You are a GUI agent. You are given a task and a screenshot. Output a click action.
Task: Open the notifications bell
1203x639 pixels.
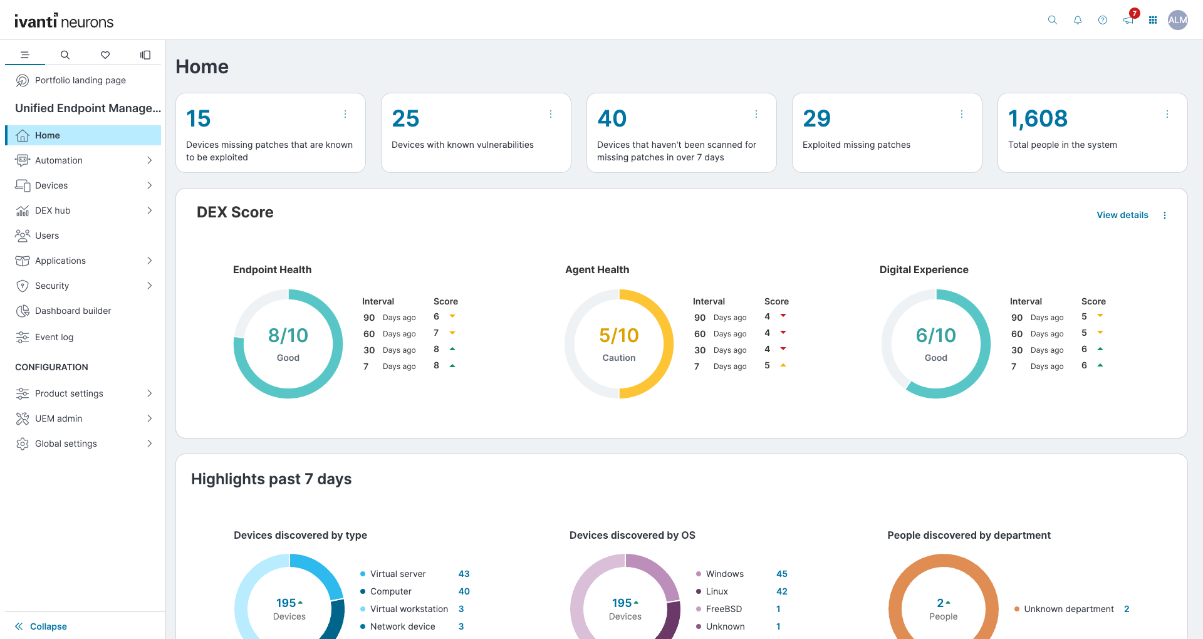coord(1078,20)
